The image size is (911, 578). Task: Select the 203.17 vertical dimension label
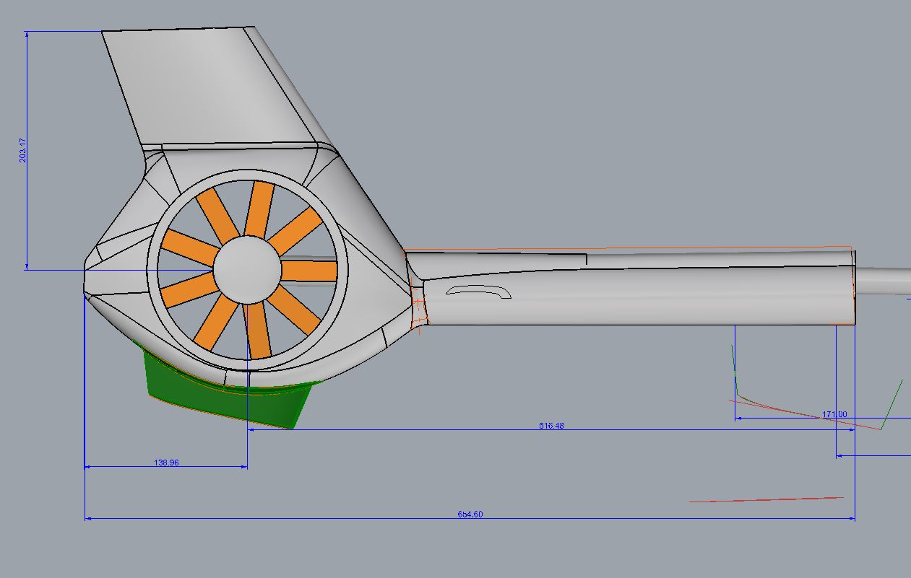click(23, 149)
